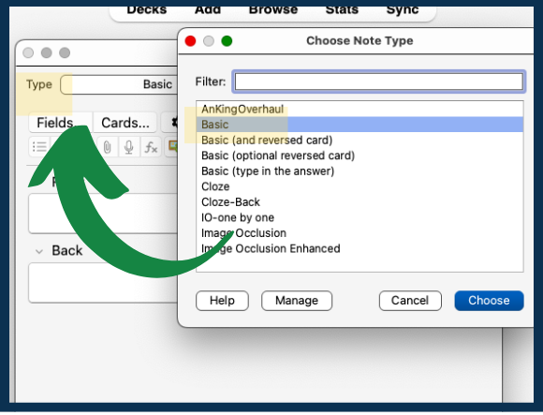
Task: Open the Type selector showing Basic
Action: [120, 84]
